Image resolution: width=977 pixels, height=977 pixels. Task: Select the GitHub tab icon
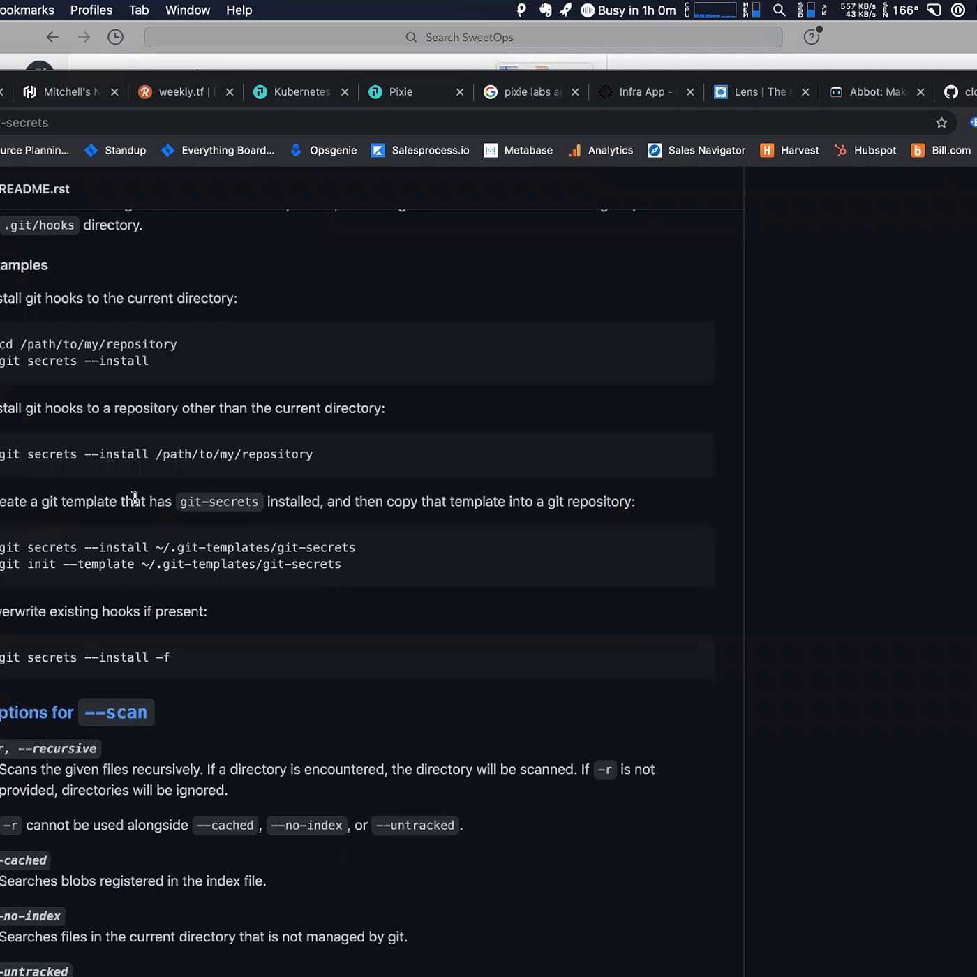tap(951, 91)
